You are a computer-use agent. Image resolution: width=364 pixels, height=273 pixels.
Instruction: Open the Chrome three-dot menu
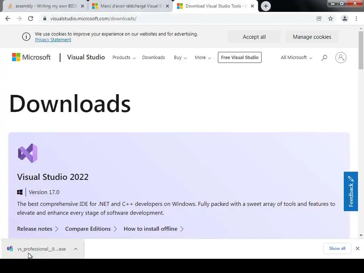(356, 18)
